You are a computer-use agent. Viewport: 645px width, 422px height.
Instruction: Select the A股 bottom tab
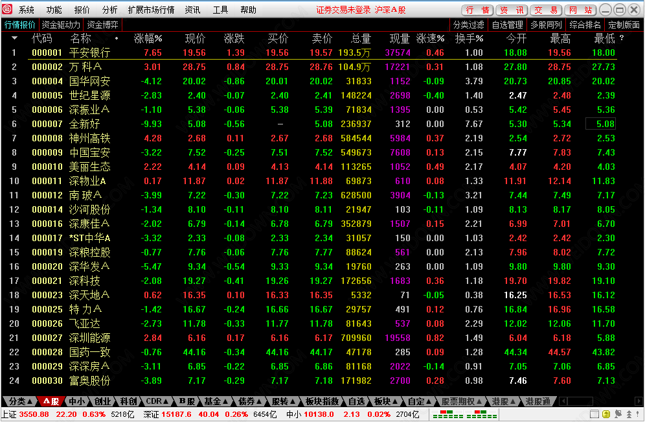click(51, 401)
